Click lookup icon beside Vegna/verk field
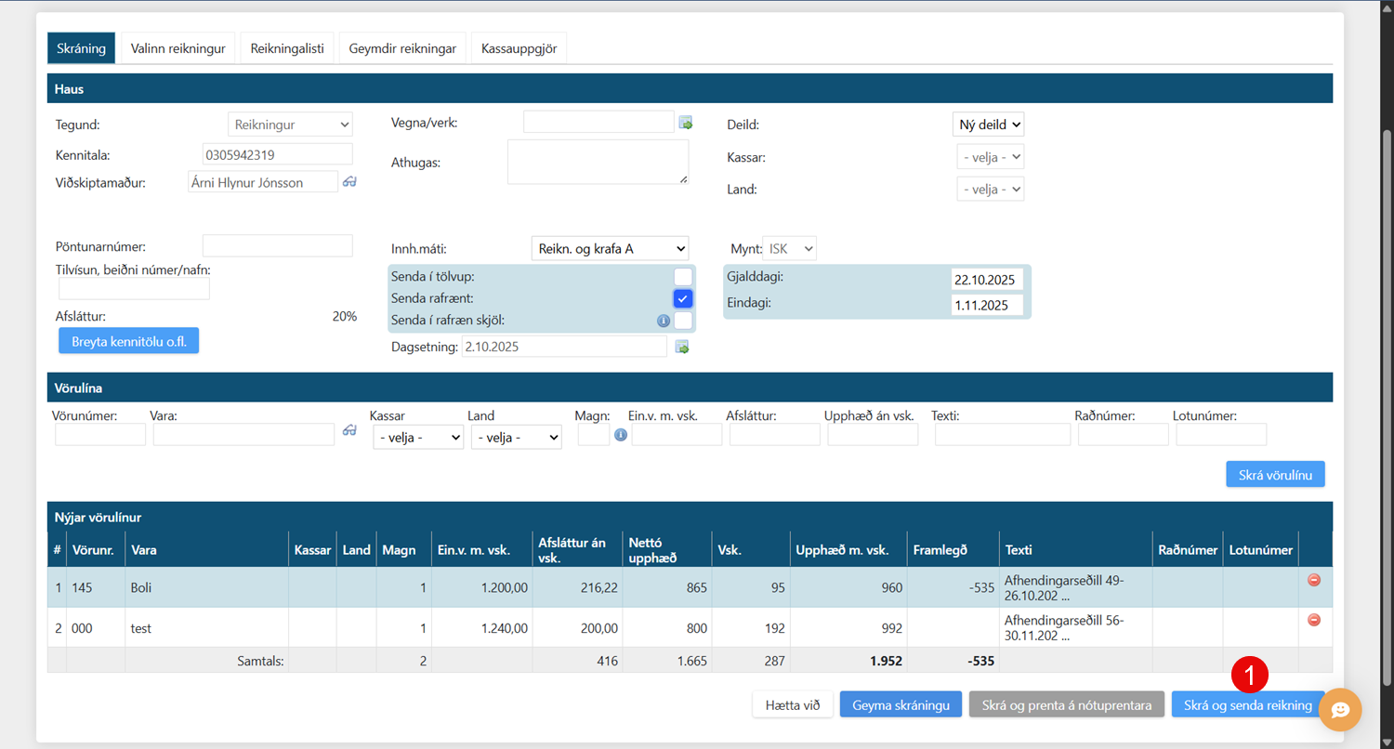Viewport: 1394px width, 749px height. [x=686, y=123]
